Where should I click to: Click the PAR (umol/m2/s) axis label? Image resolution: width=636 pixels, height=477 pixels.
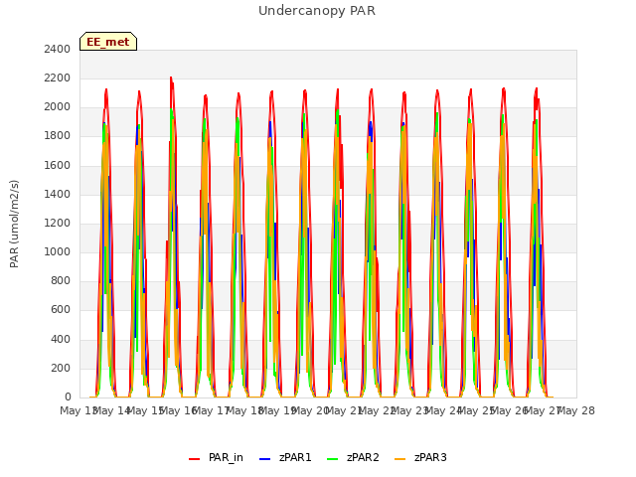click(14, 224)
